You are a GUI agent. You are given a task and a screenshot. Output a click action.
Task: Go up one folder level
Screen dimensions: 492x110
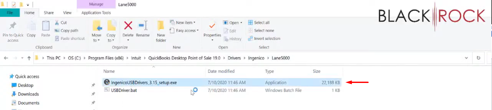(29, 58)
